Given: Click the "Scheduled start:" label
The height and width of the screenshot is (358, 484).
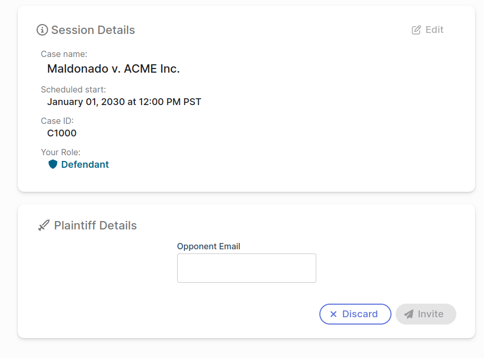Looking at the screenshot, I should click(x=73, y=89).
